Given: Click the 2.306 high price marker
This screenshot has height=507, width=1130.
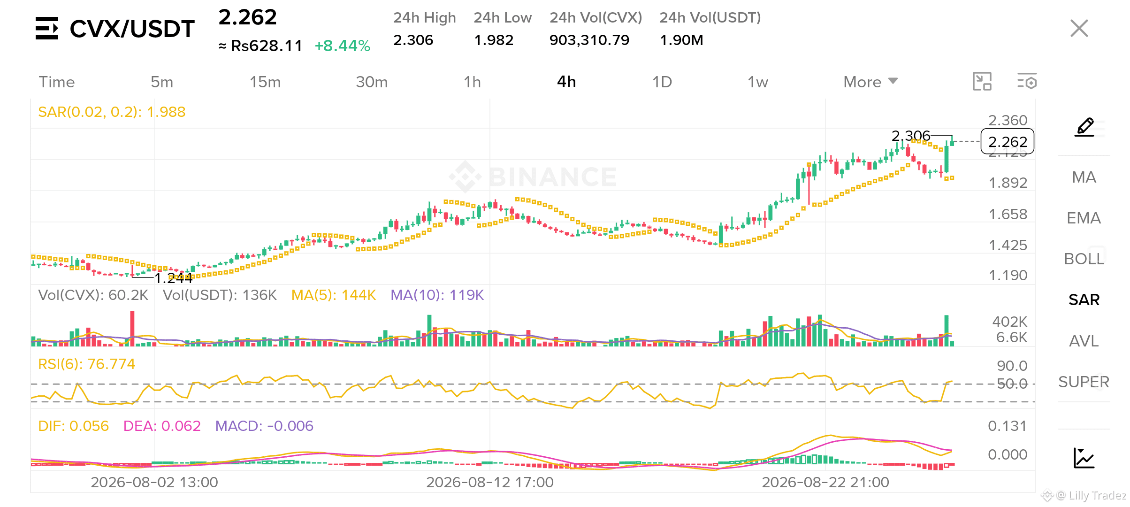Looking at the screenshot, I should [x=911, y=136].
